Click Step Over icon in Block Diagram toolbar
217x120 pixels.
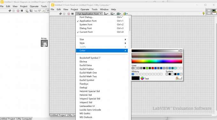coord(40,11)
